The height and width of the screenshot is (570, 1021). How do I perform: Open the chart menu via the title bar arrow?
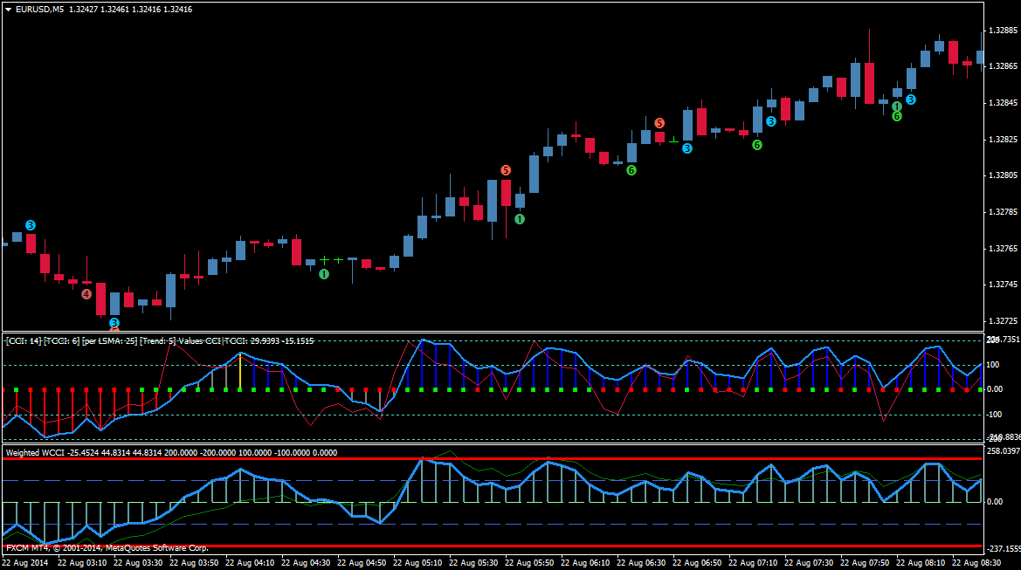click(6, 10)
